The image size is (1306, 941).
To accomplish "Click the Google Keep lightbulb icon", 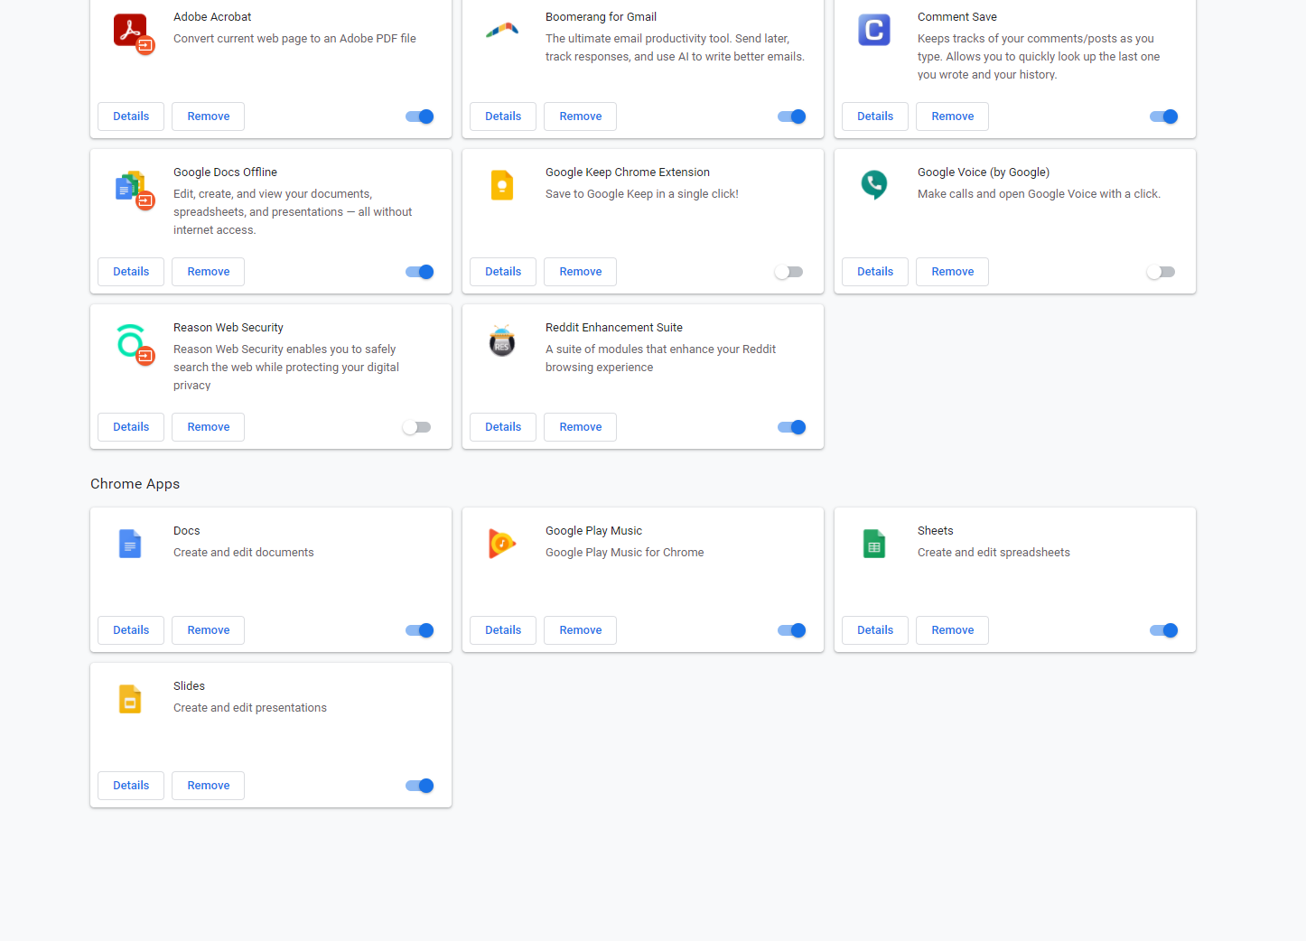I will click(502, 185).
